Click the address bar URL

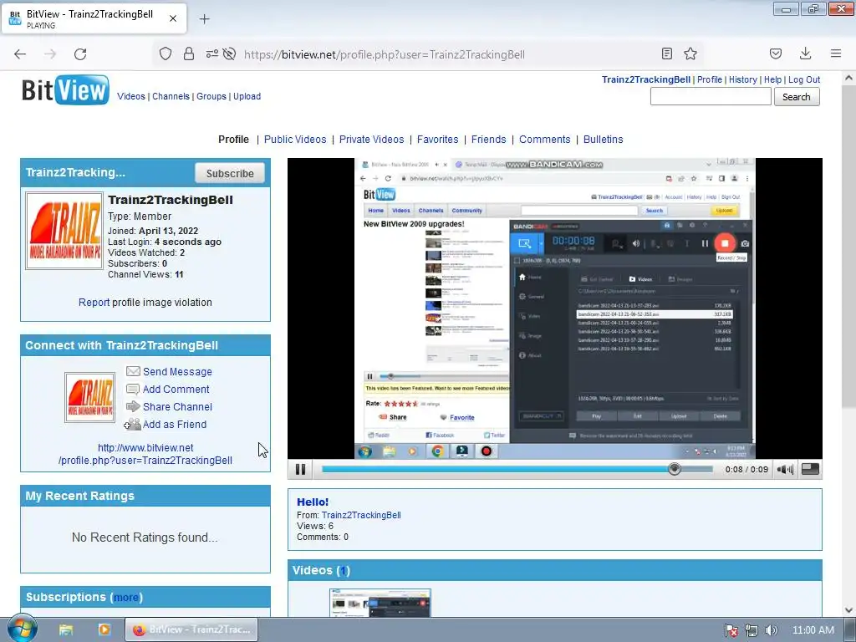point(385,54)
